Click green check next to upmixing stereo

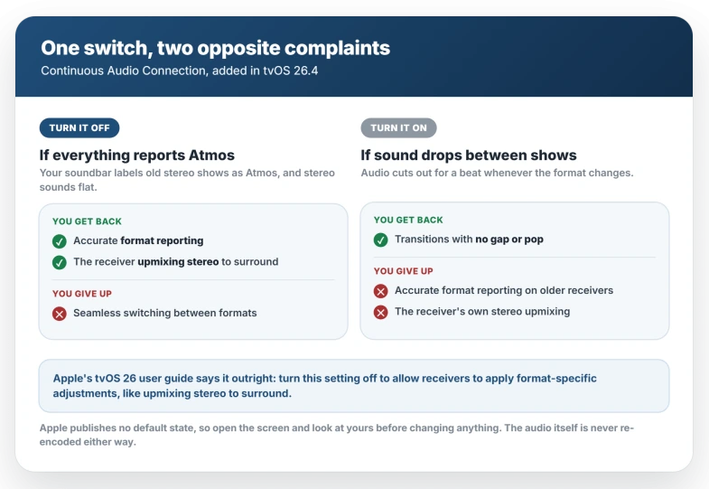[x=60, y=262]
